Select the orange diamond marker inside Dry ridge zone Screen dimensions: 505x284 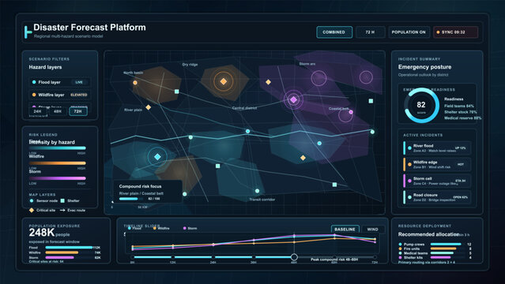[223, 81]
